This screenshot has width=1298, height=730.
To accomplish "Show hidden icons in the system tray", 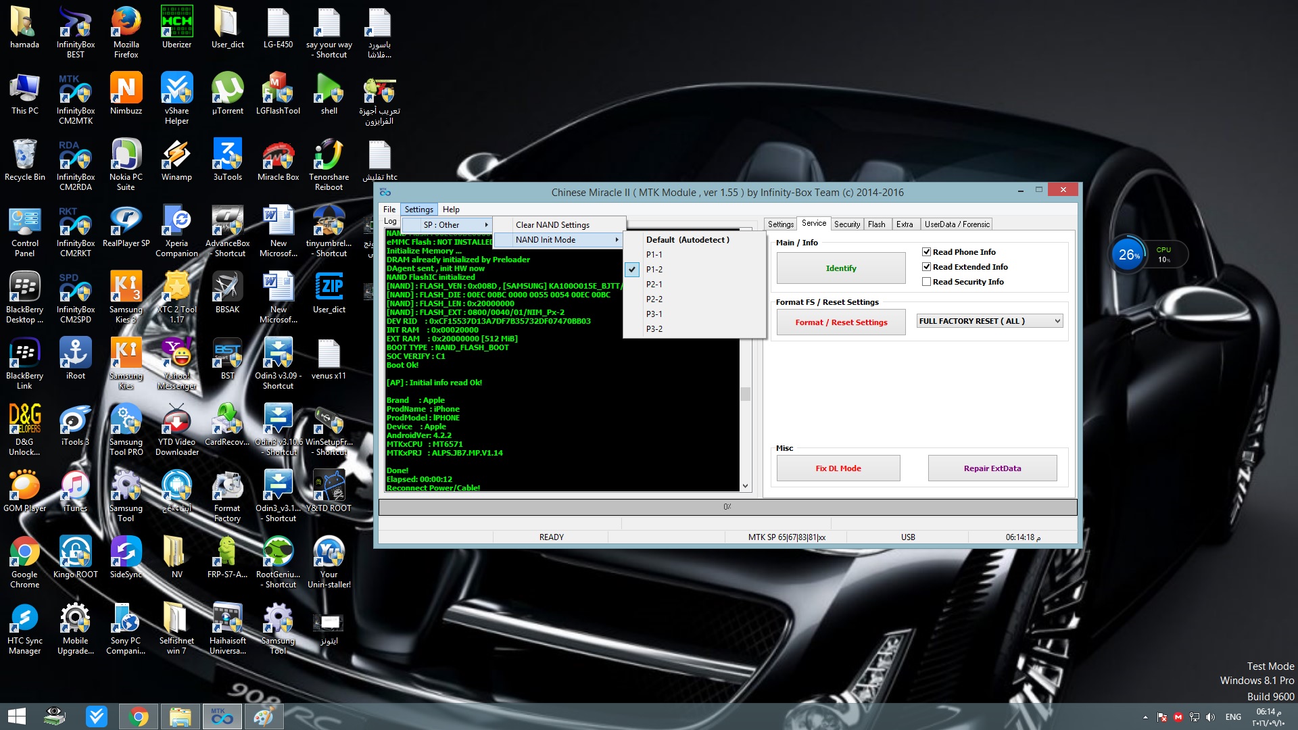I will pos(1145,717).
